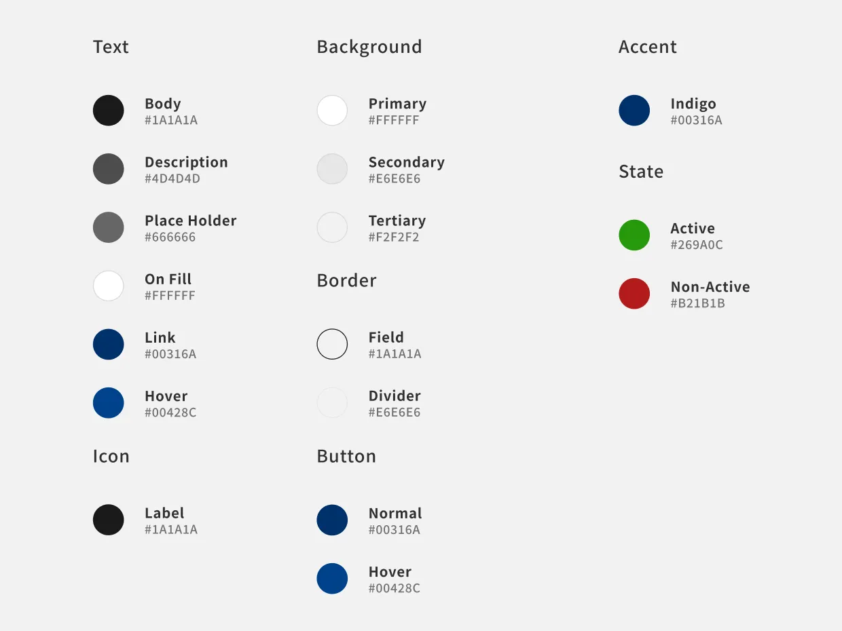Select the State section heading
The height and width of the screenshot is (631, 842).
coord(641,172)
